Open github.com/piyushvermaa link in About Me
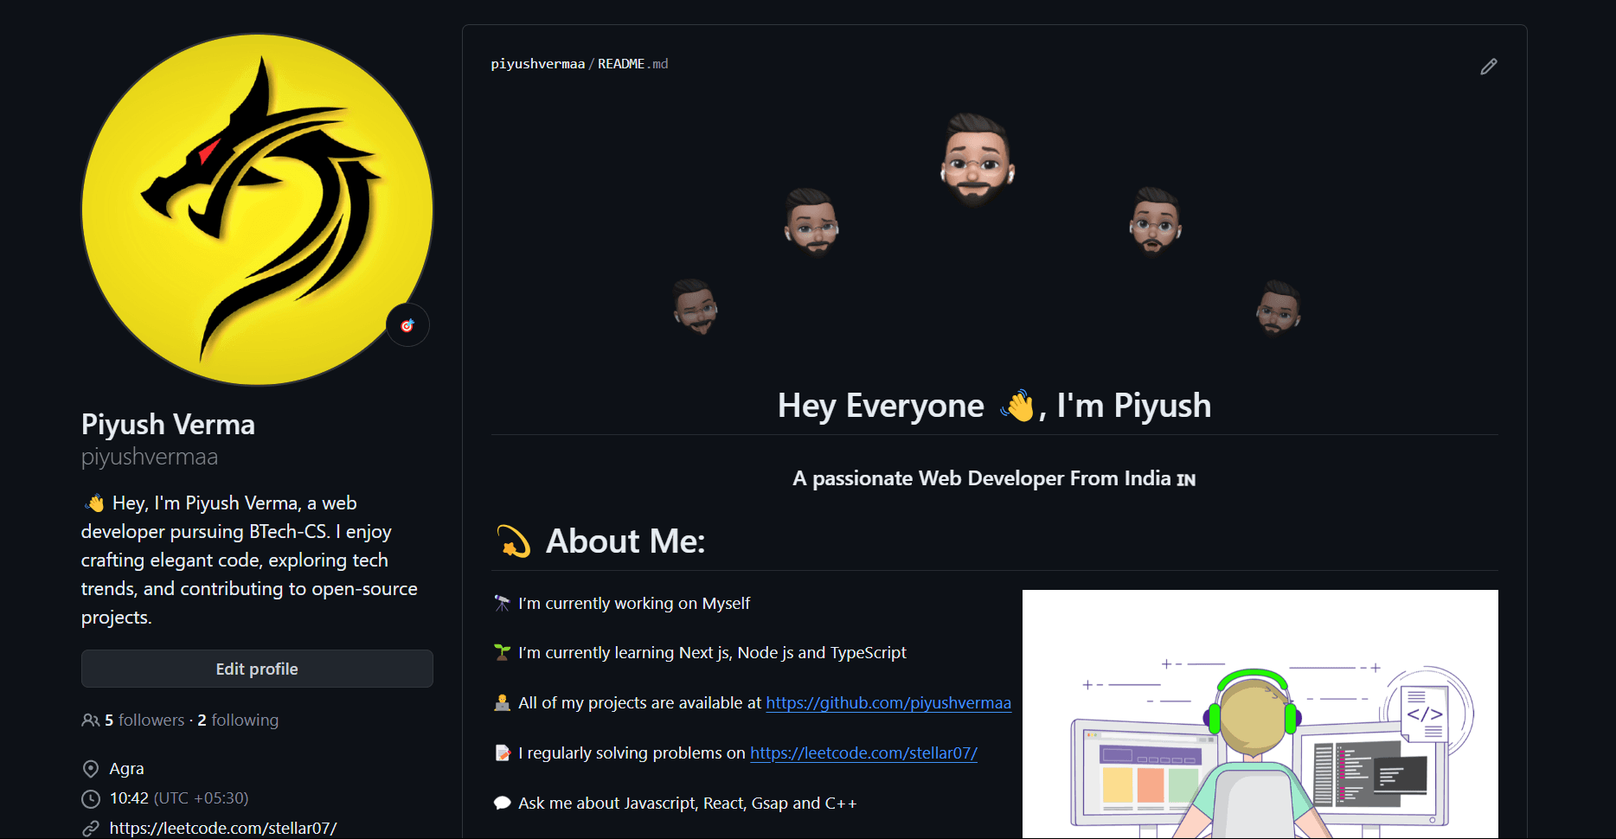 click(x=888, y=703)
